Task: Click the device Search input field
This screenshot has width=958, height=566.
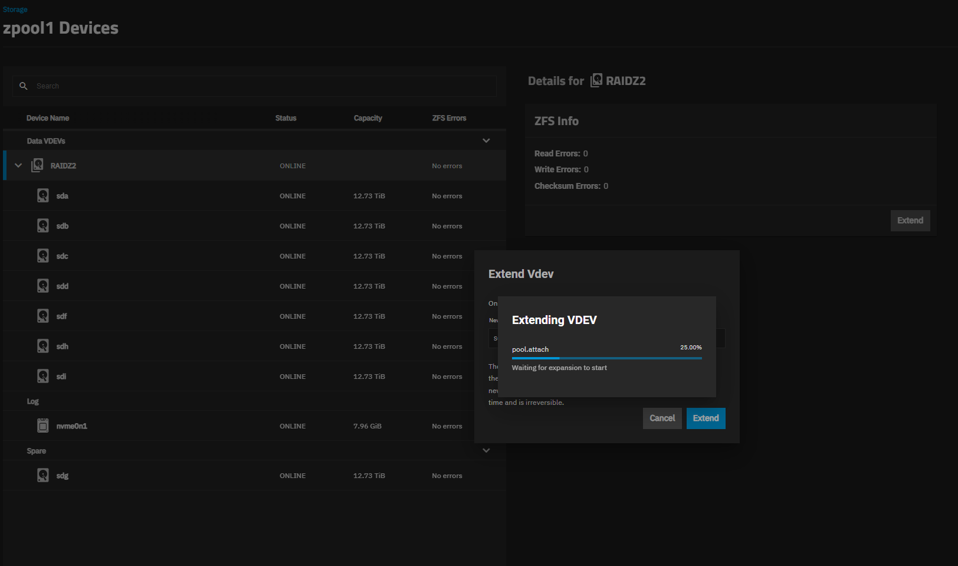Action: click(x=255, y=86)
